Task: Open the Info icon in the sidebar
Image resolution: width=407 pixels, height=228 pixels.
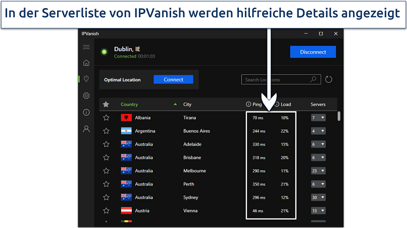Action: 86,112
